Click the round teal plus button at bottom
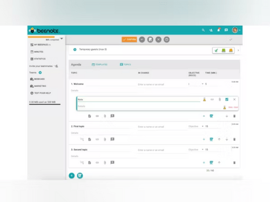 click(72, 176)
